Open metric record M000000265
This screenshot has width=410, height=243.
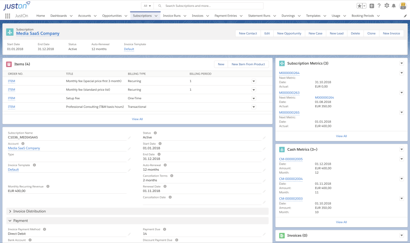tap(289, 112)
